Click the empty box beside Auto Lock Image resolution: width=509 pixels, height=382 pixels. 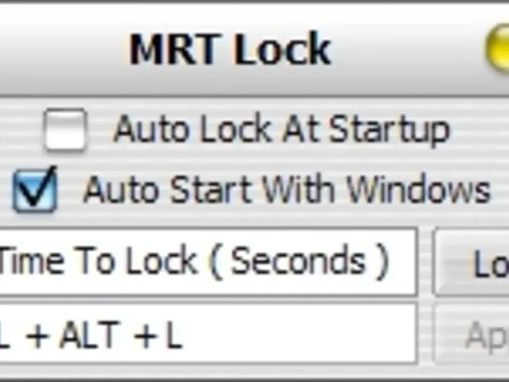click(66, 130)
